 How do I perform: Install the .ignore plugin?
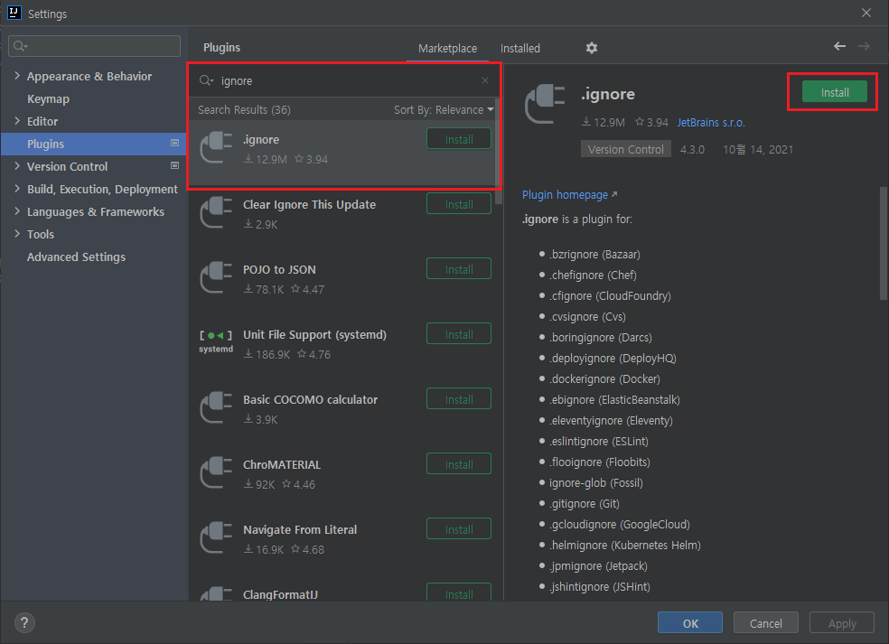[x=832, y=91]
